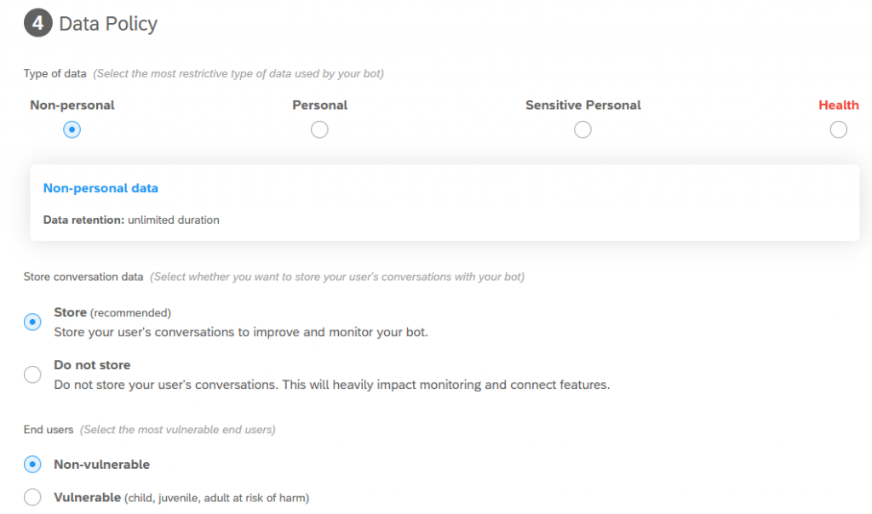Click the Non-personal column label text
872x514 pixels.
[72, 105]
